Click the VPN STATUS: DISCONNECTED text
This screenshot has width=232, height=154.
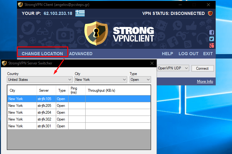(173, 13)
